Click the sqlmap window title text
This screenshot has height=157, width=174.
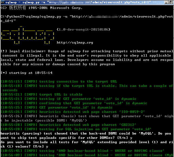83,2
